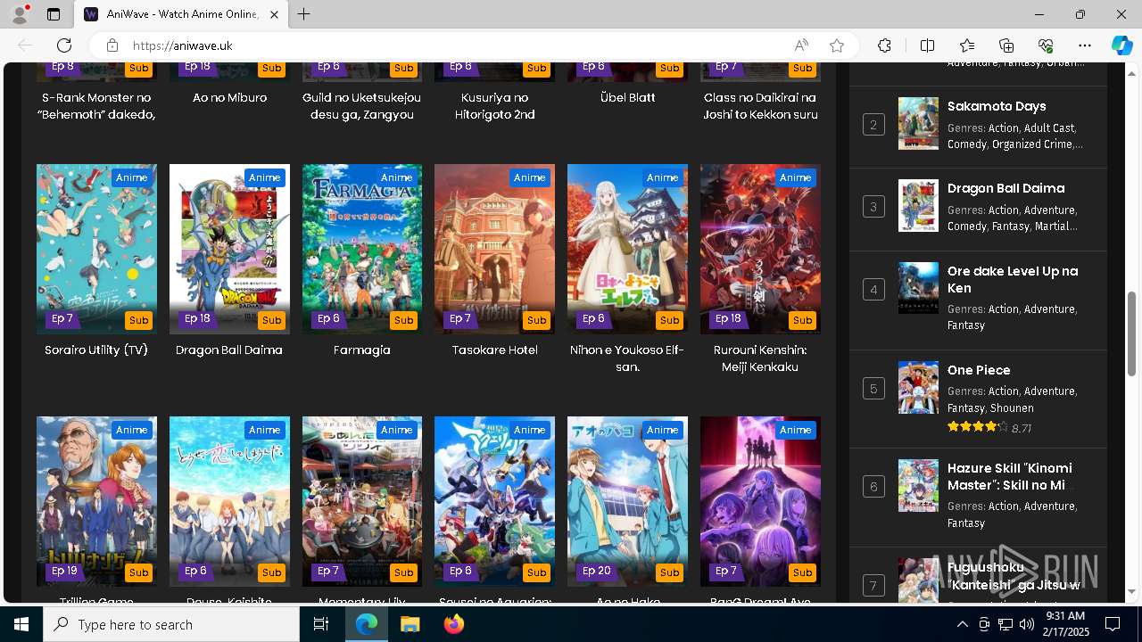1142x642 pixels.
Task: Open Kusuriya no Hitorigoto 2nd title
Action: pos(494,106)
